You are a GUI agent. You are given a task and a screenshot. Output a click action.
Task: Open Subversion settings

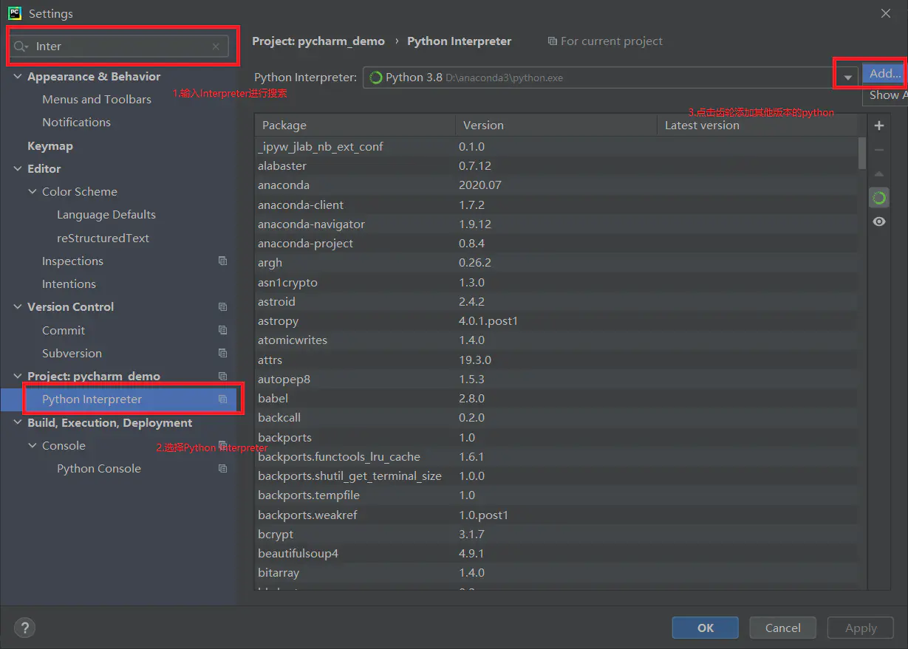pyautogui.click(x=72, y=353)
